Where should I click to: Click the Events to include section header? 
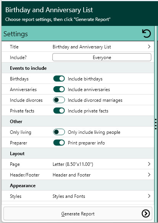tap(28, 68)
